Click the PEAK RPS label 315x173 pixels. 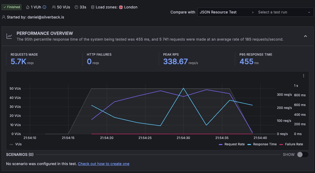point(171,55)
